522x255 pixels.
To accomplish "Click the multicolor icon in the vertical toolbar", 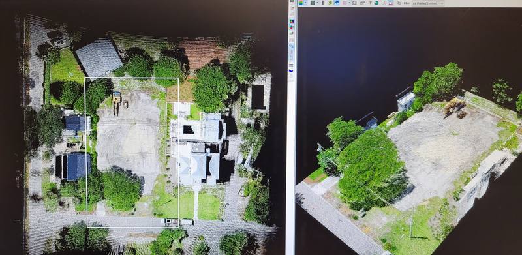I will coord(292,22).
